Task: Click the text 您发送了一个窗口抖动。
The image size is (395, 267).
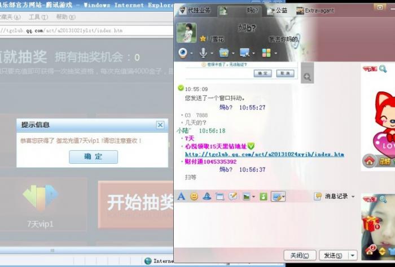Action: [x=215, y=98]
